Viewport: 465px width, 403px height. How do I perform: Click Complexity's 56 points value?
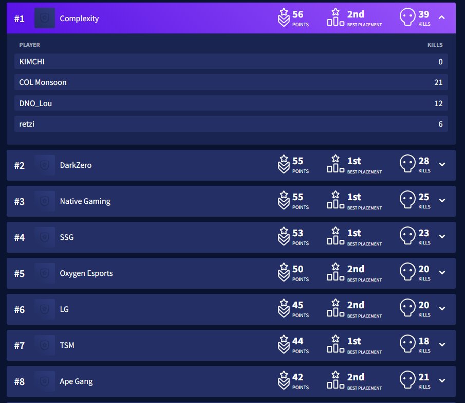(x=297, y=14)
